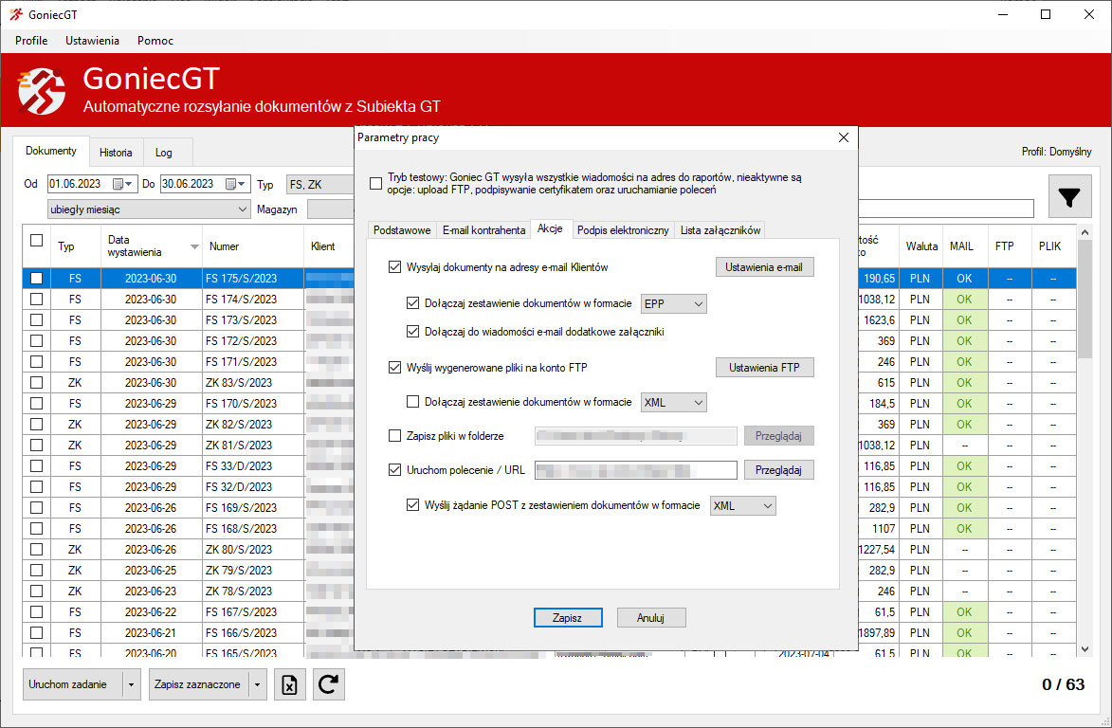Click Przeglądaj next to Uruchom polecenie

[x=778, y=470]
